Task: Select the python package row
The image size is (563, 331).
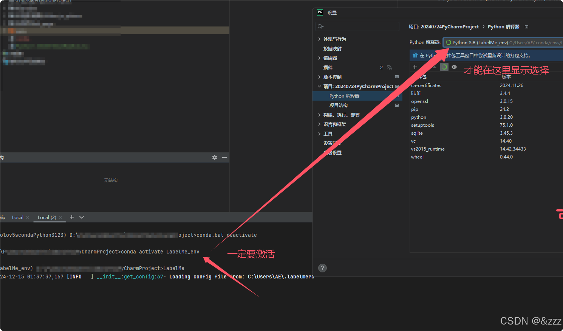Action: (486, 117)
